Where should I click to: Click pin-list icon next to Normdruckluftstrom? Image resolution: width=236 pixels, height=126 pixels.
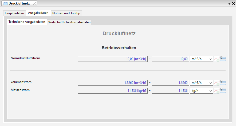(223, 59)
